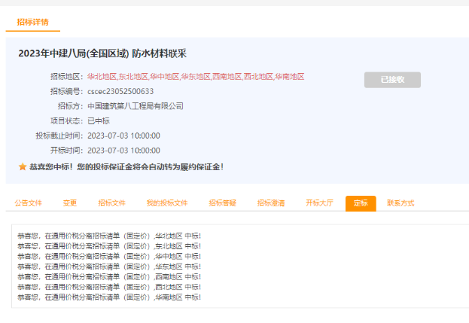Click the message 您的投标保证金将会自动转为履约保证金
This screenshot has height=323, width=469.
(150, 166)
